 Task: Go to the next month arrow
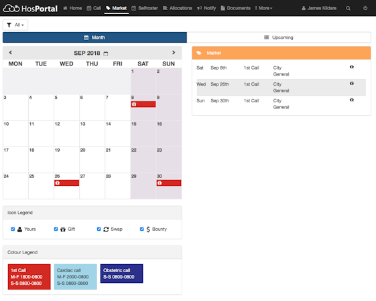[x=174, y=53]
